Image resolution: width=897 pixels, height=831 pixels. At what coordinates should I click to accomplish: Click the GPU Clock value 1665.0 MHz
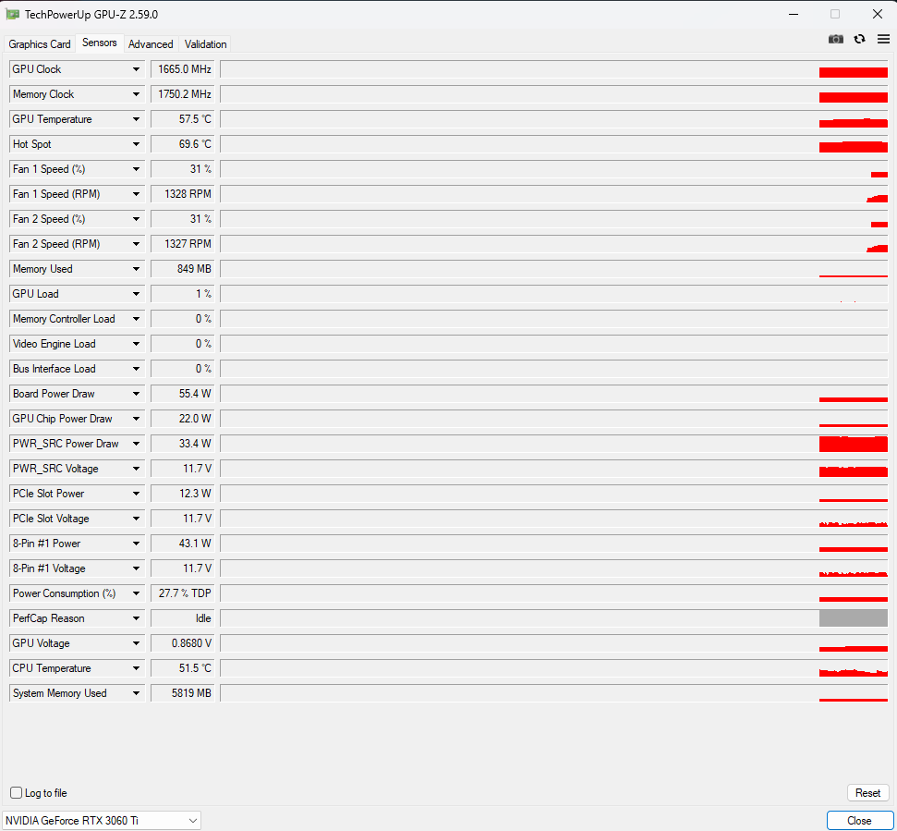183,69
